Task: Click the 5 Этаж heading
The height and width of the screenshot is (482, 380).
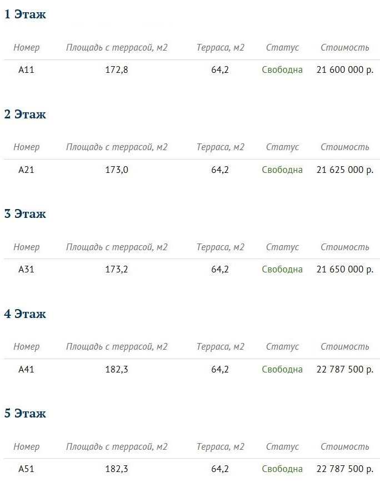Action: [25, 413]
